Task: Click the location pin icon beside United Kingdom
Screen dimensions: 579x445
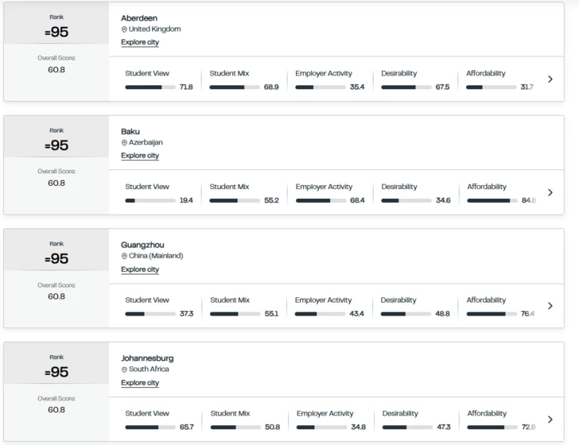Action: point(124,29)
